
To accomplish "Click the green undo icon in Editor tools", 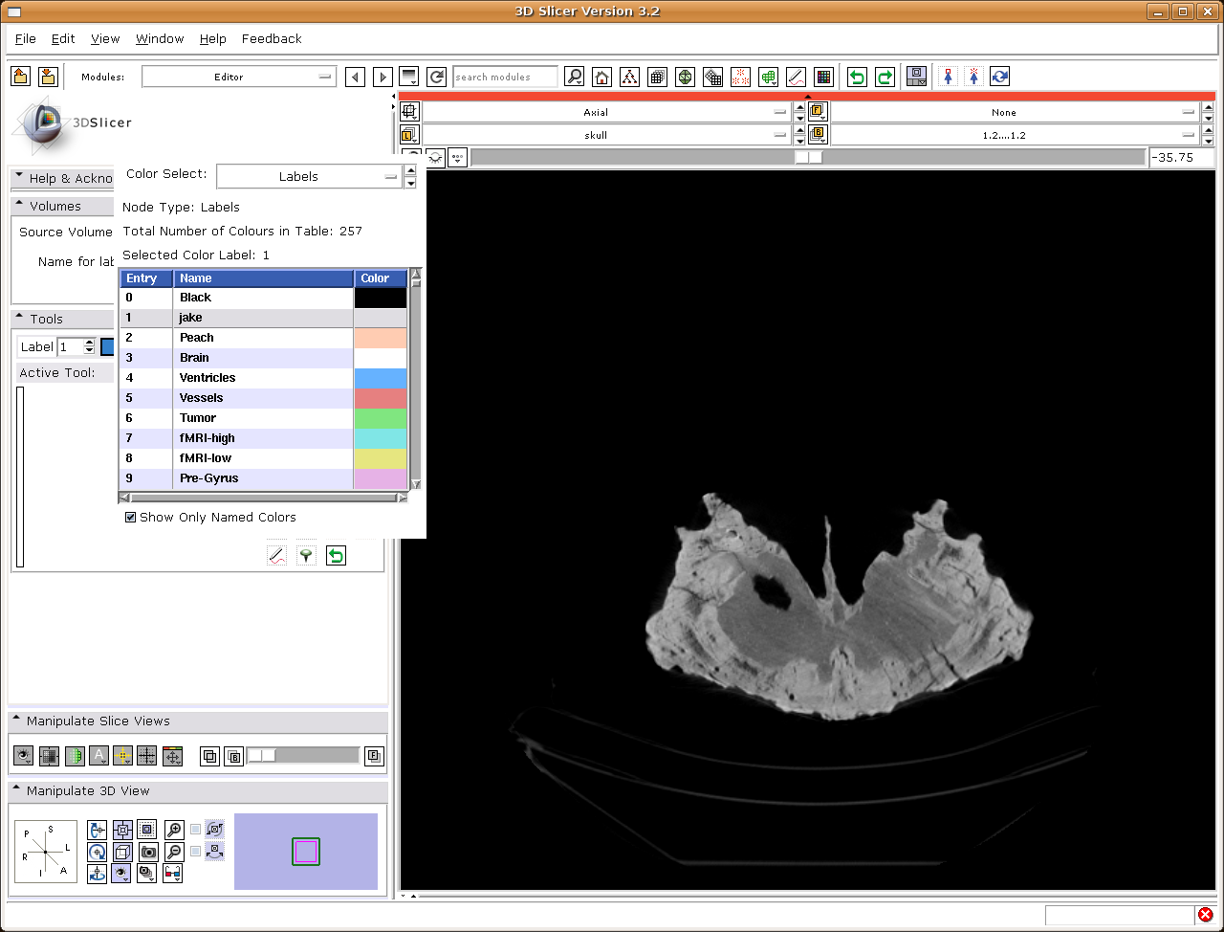I will coord(336,555).
